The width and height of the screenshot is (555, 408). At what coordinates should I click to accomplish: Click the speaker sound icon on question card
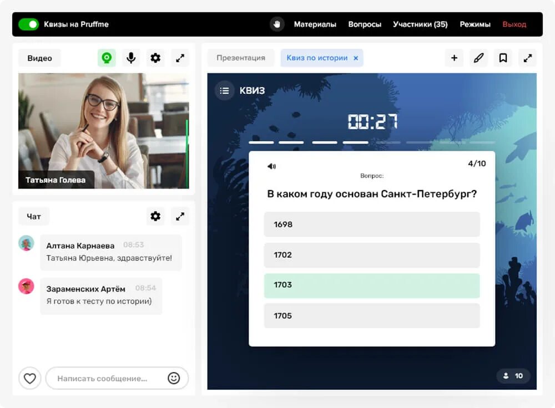click(271, 166)
